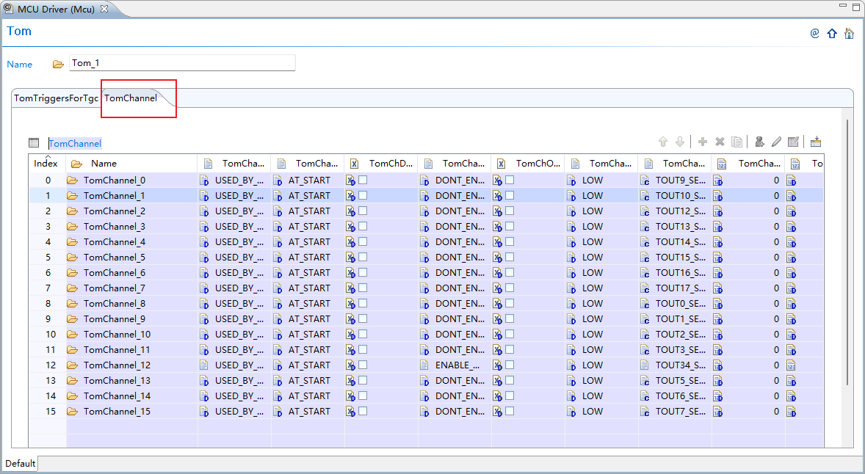Screen dimensions: 865x474
Task: Click the person-with-plus icon in table toolbar
Action: [x=760, y=142]
